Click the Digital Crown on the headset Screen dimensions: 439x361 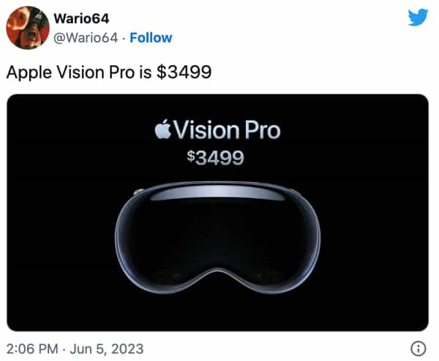[x=139, y=191]
